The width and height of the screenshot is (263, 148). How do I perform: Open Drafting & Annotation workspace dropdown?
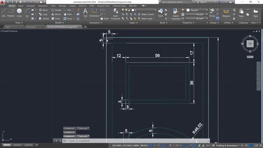227,146
